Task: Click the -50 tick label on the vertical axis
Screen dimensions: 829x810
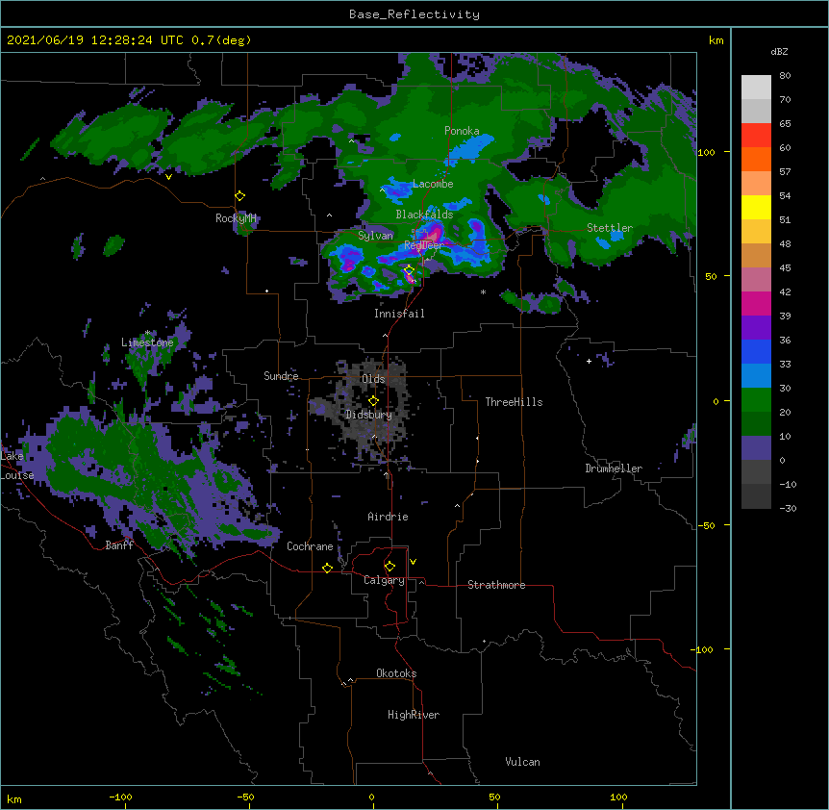Action: 706,525
